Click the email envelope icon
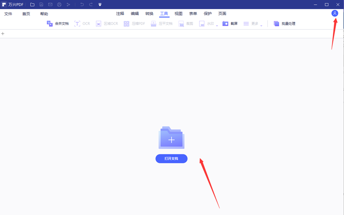344x215 pixels. [x=50, y=4]
